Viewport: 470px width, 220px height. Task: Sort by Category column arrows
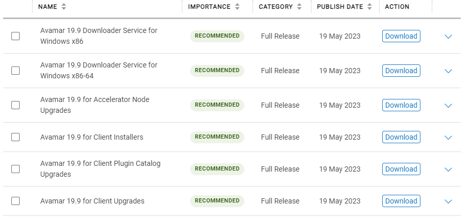click(299, 7)
